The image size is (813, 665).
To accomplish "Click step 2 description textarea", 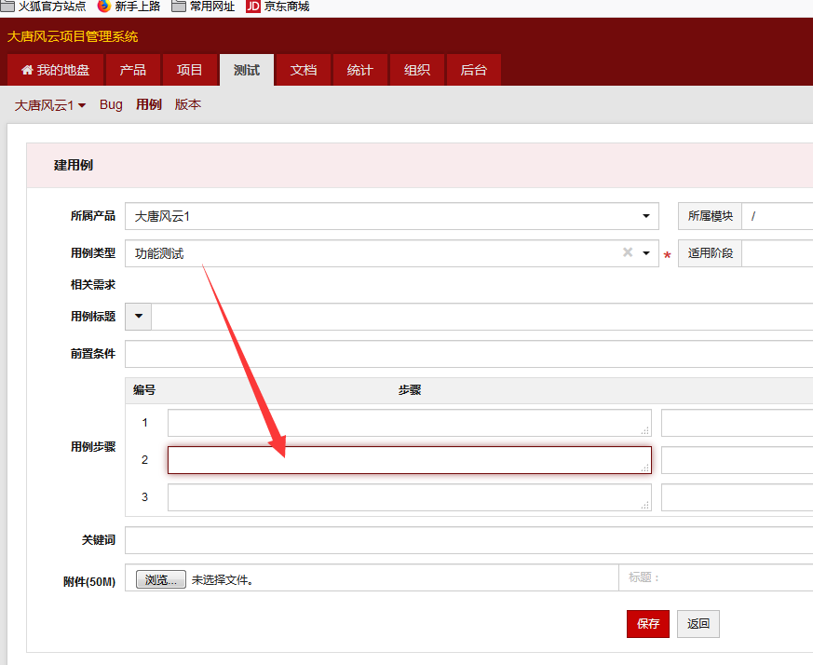I will [x=410, y=460].
